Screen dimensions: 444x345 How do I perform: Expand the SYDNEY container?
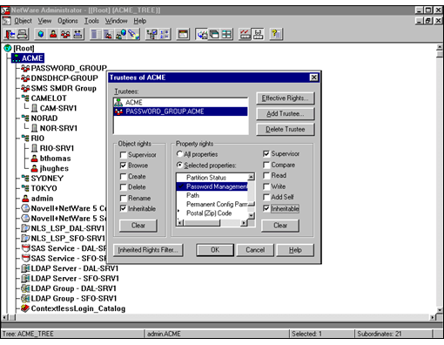(x=25, y=179)
